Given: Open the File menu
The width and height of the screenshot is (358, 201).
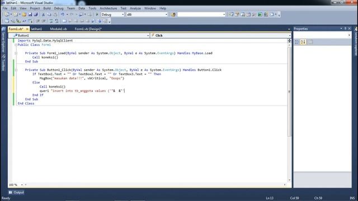Looking at the screenshot, I should pos(5,8).
